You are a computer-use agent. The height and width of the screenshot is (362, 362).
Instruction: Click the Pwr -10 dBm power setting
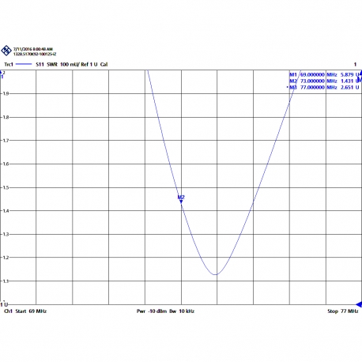click(x=152, y=311)
